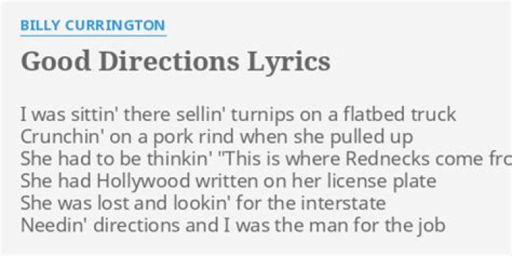Select the lyric line about sellin' turnips
This screenshot has height=256, width=512.
pos(238,115)
